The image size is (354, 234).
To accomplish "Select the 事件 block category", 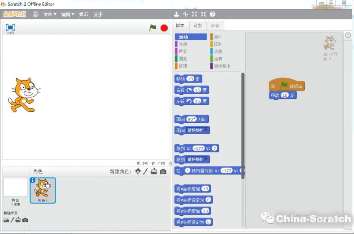I will [x=218, y=37].
